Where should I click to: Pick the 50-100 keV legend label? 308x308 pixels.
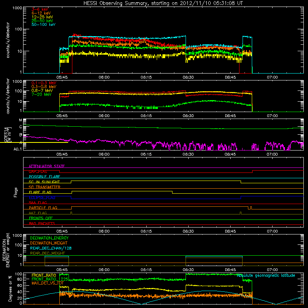coord(44,25)
